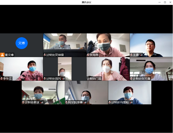173x133 pixels.
Task: Click the name label 计财处马雪松
Action: tap(120, 102)
